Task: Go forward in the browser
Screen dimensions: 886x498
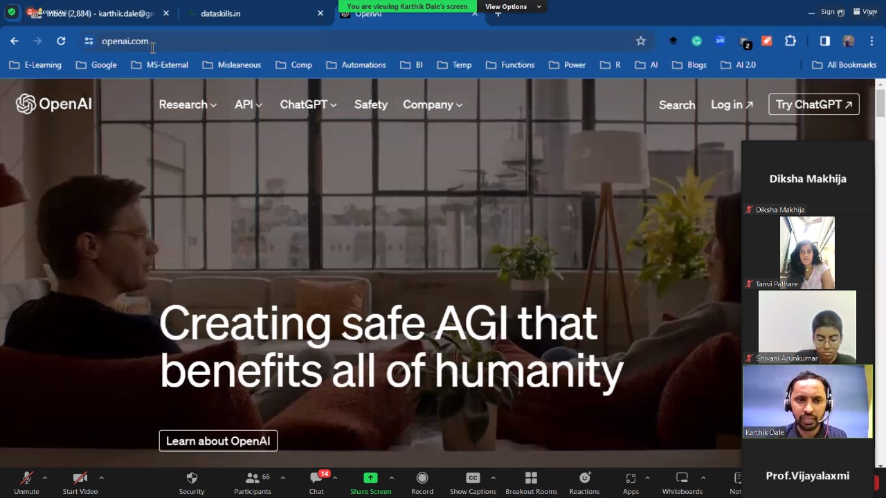Action: [38, 41]
